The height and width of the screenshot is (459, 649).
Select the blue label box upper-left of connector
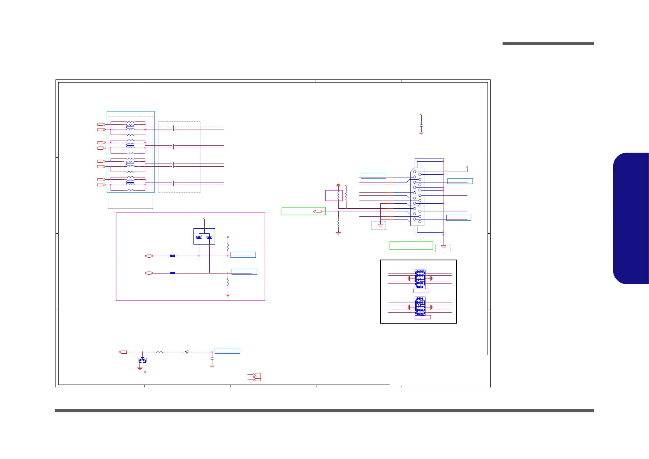[373, 175]
